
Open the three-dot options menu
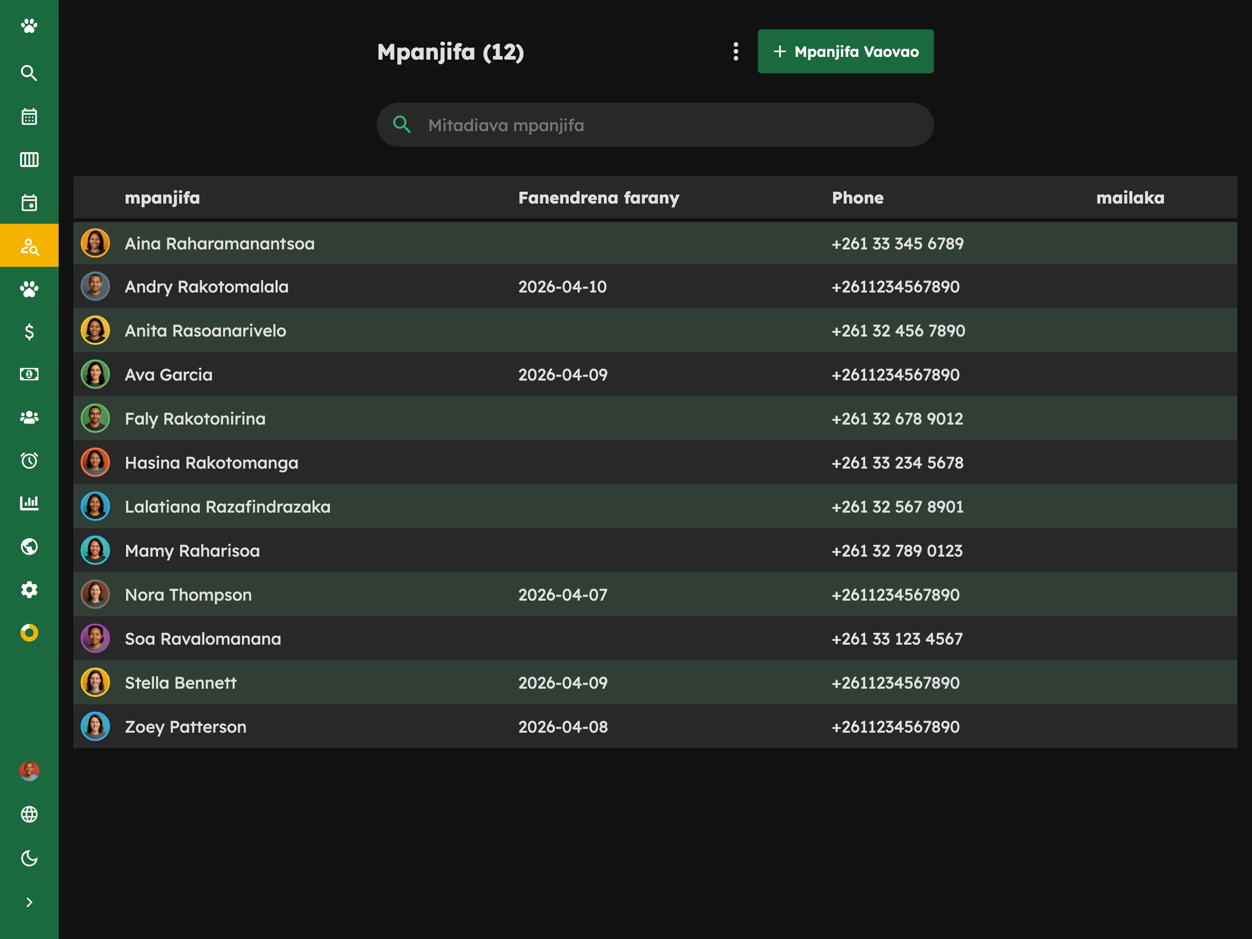click(x=736, y=51)
